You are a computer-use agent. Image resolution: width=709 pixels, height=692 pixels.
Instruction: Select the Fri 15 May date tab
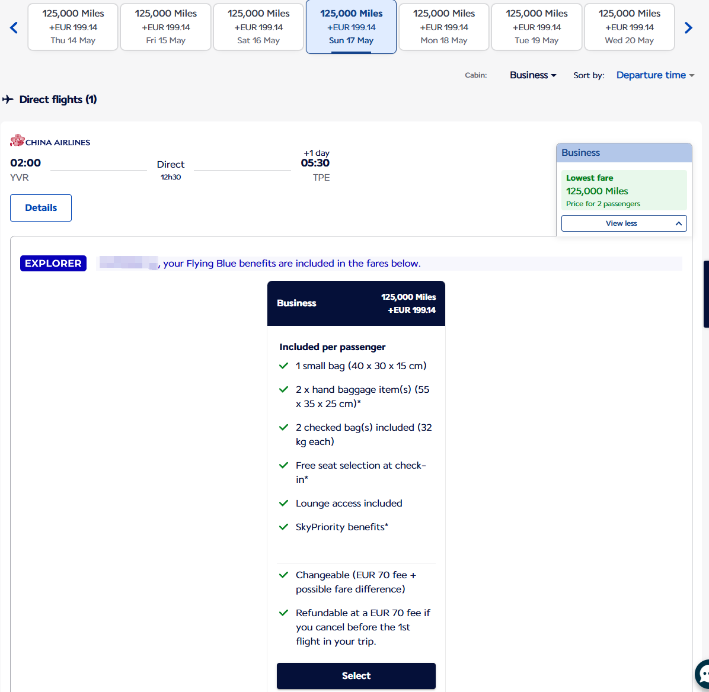[x=165, y=27]
